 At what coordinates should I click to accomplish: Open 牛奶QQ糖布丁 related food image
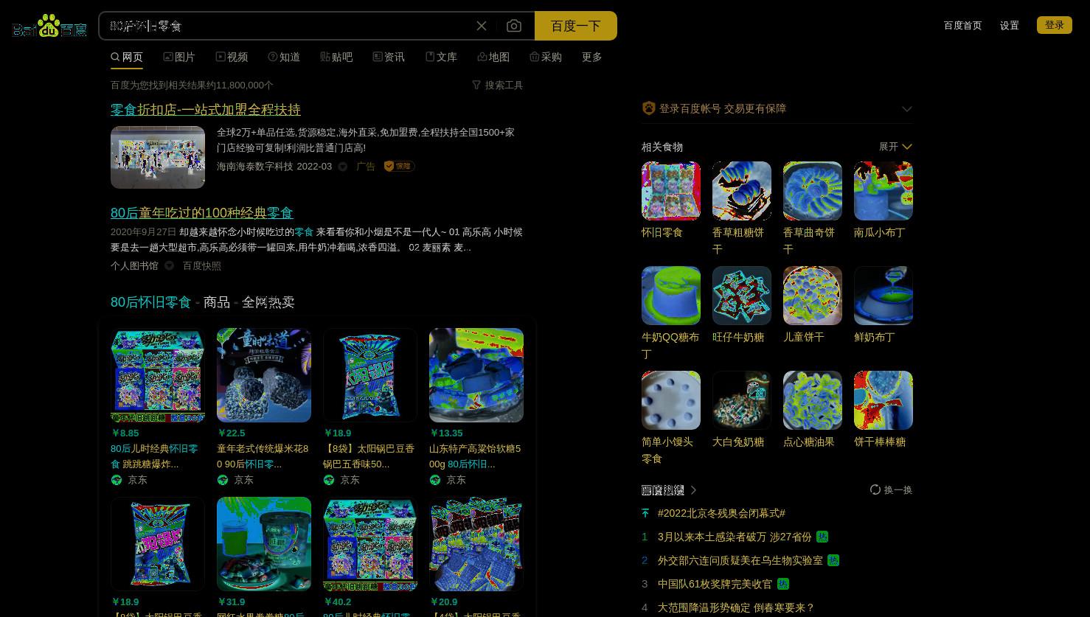point(671,296)
